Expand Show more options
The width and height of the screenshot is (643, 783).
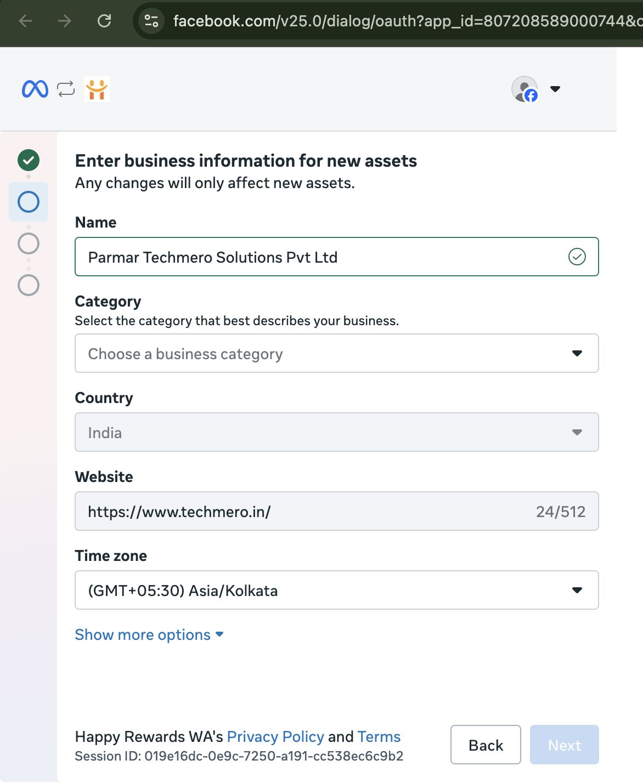pos(149,634)
